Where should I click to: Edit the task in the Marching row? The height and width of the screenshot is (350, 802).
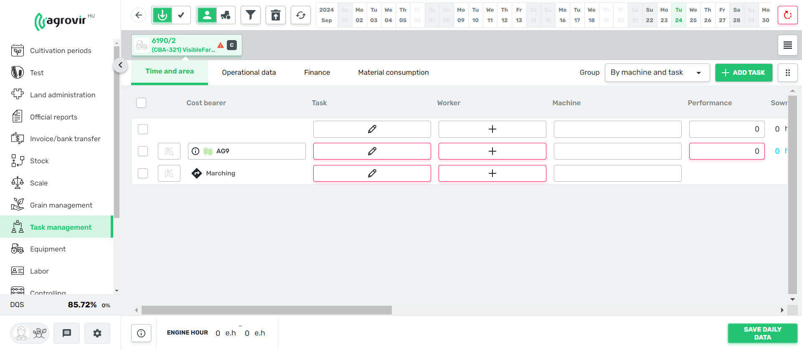click(372, 173)
